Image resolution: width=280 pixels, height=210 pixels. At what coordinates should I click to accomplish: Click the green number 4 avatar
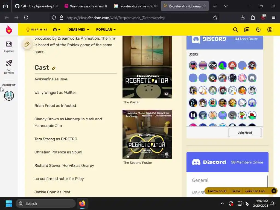223,65
